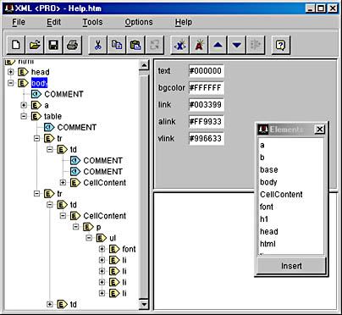Click the E icon beside head
The width and height of the screenshot is (342, 315).
point(24,72)
